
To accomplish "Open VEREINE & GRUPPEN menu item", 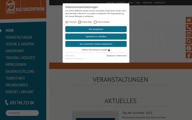I will click(x=20, y=44).
